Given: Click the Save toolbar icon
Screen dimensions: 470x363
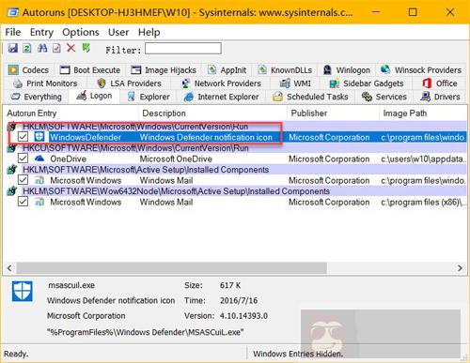Looking at the screenshot, I should [13, 48].
